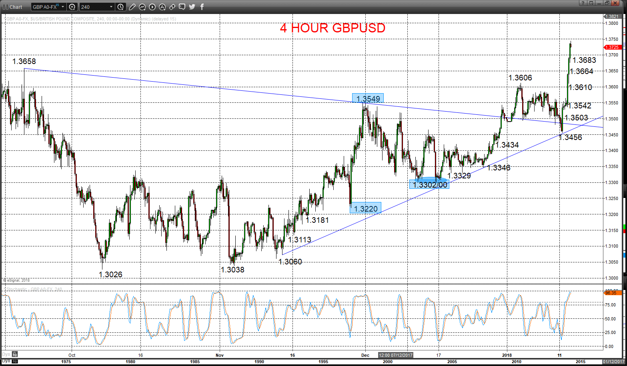Click the chart window grip icon left of Chart
The width and height of the screenshot is (627, 366).
tap(5, 7)
